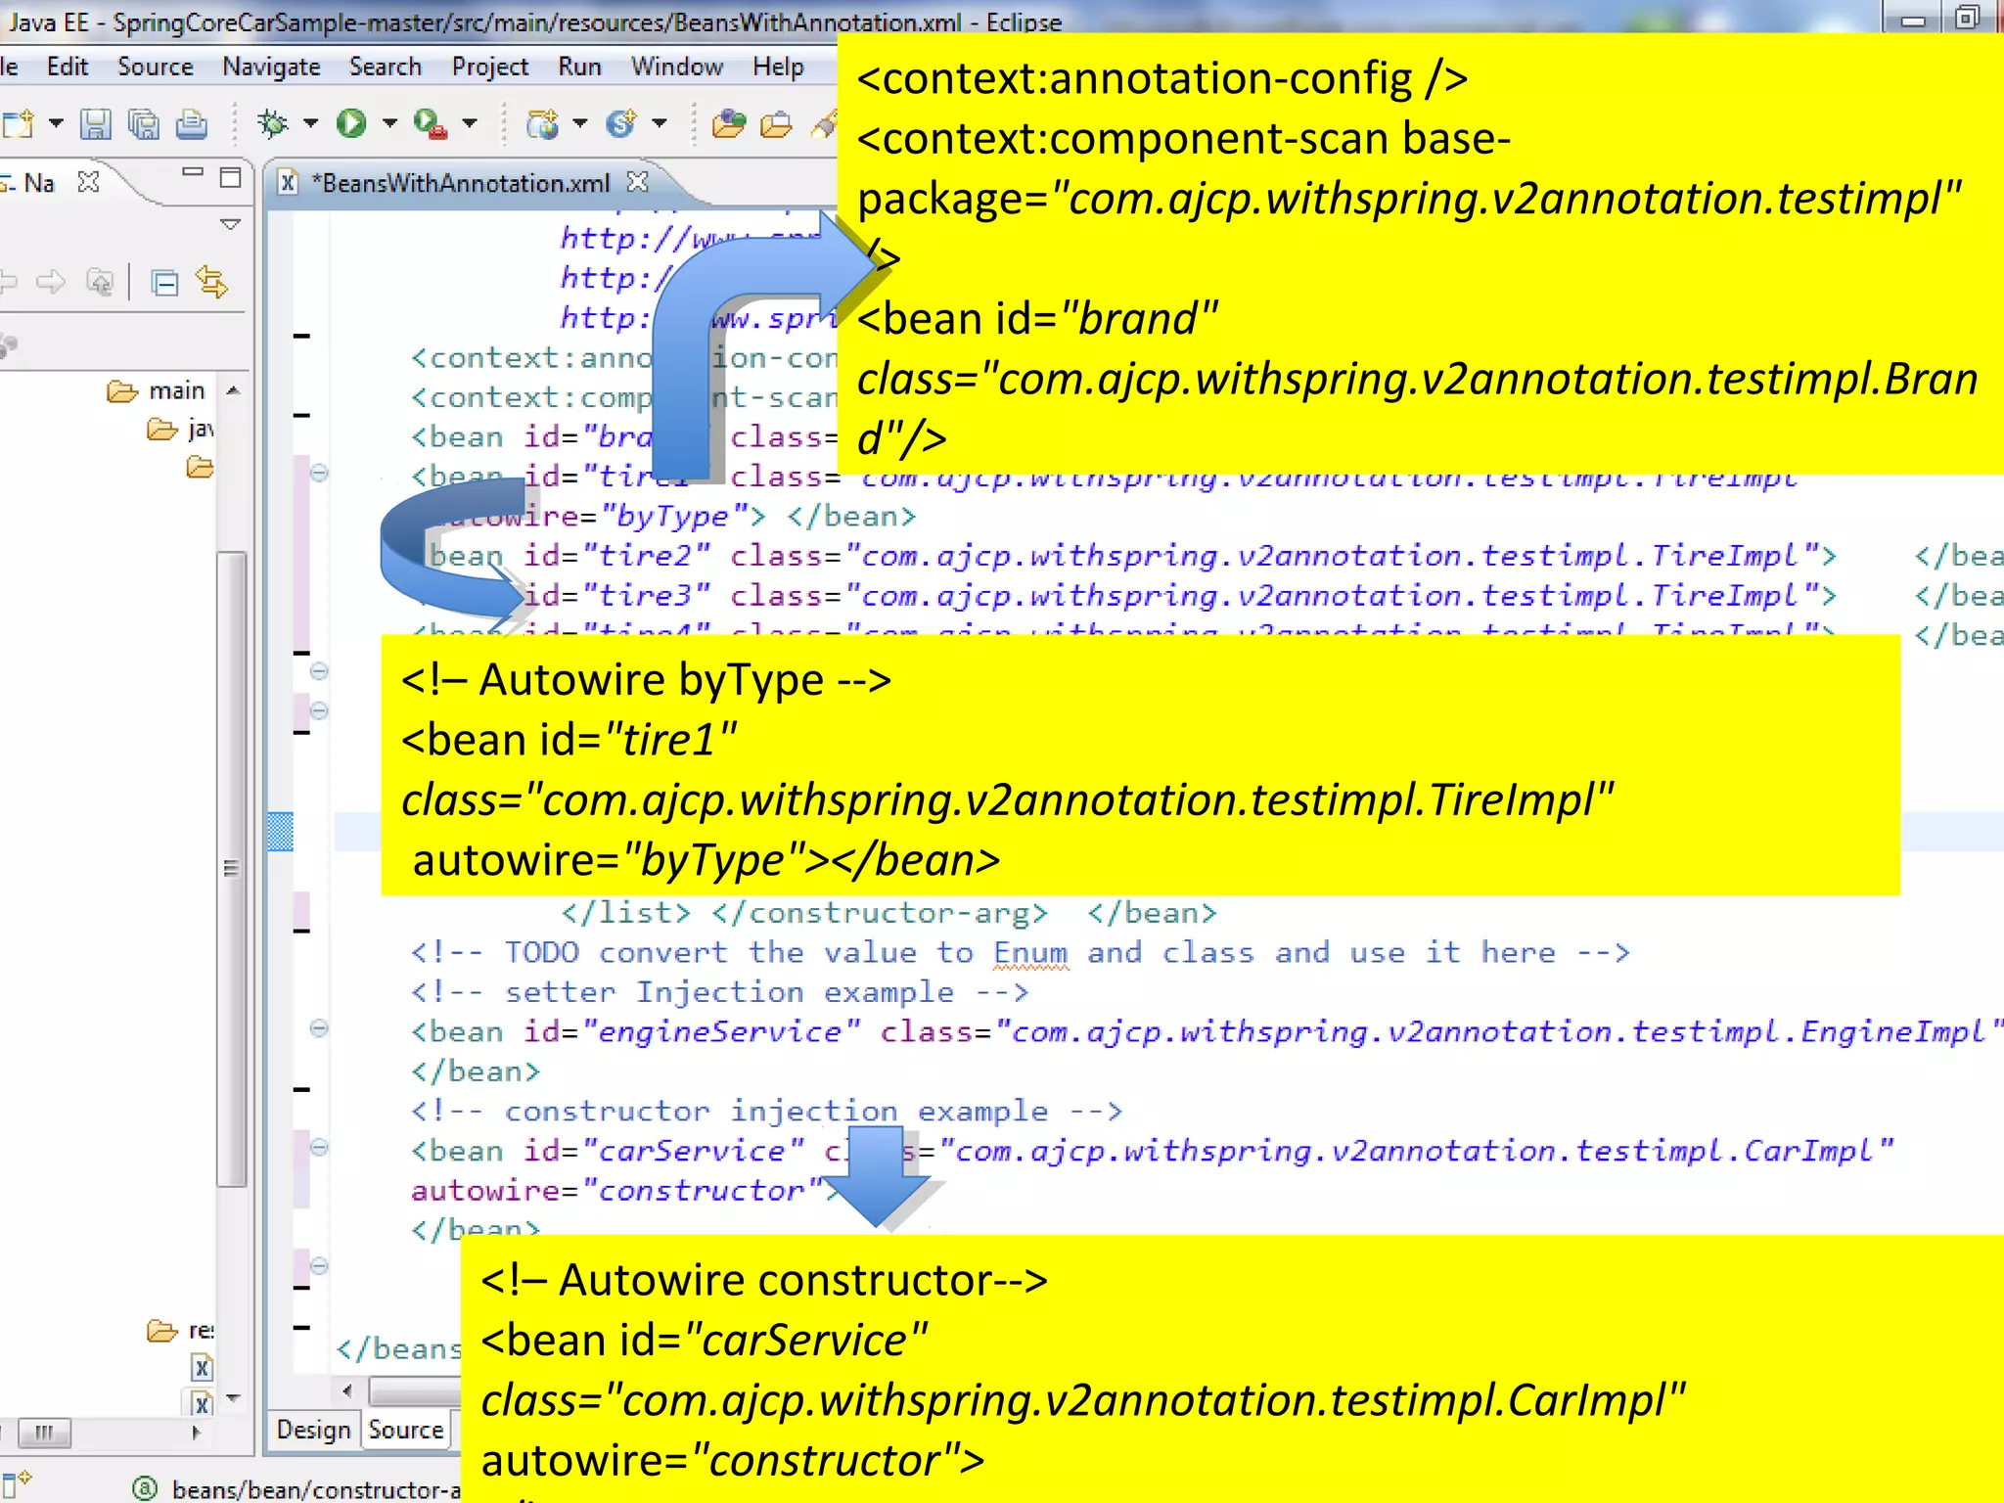
Task: Select the resources folder in tree
Action: [x=180, y=1331]
